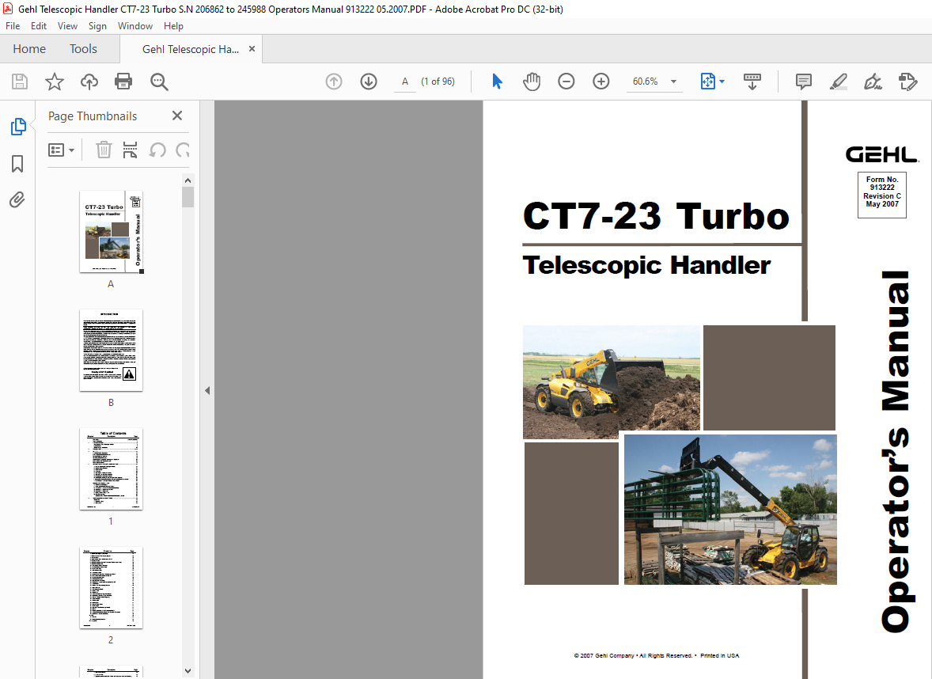Open the Bookmarks panel icon
Image resolution: width=932 pixels, height=679 pixels.
[x=17, y=164]
